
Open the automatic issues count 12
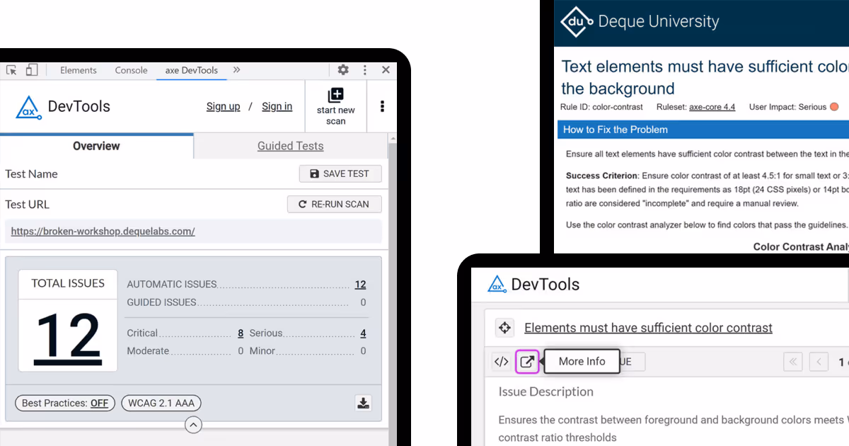tap(360, 285)
